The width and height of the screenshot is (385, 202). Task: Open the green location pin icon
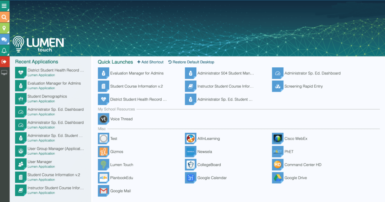pyautogui.click(x=5, y=28)
